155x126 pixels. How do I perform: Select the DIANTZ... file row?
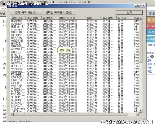75,55
